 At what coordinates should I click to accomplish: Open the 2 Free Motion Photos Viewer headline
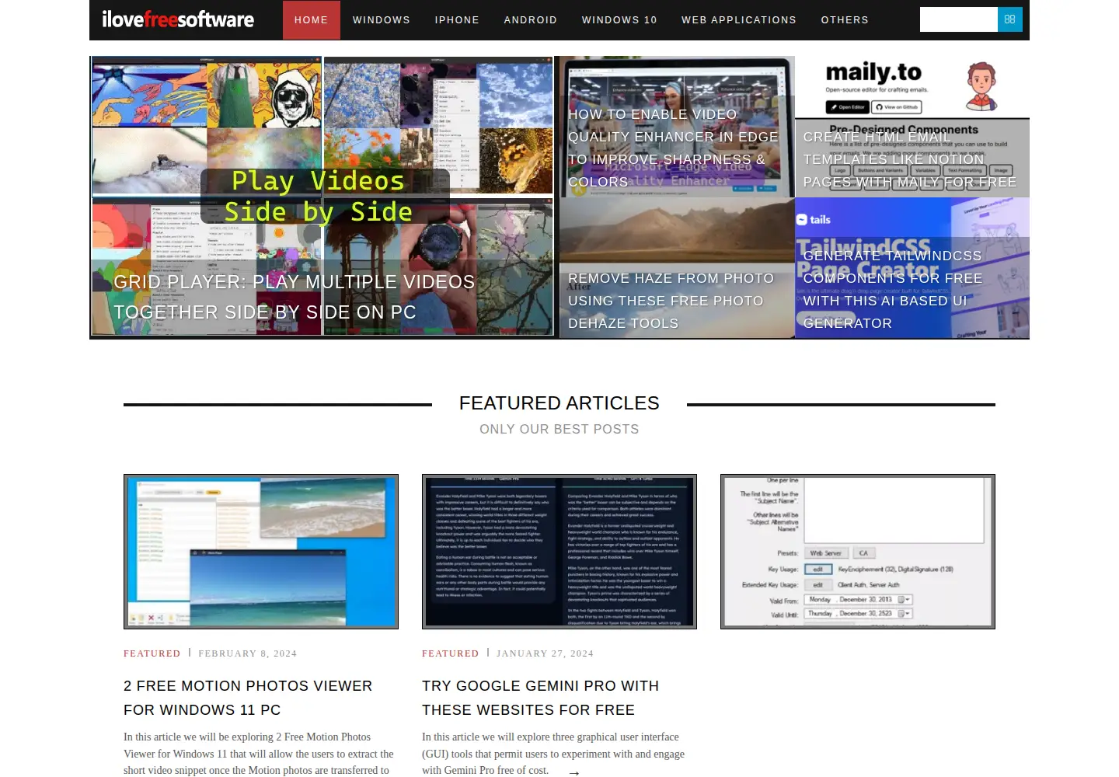248,698
